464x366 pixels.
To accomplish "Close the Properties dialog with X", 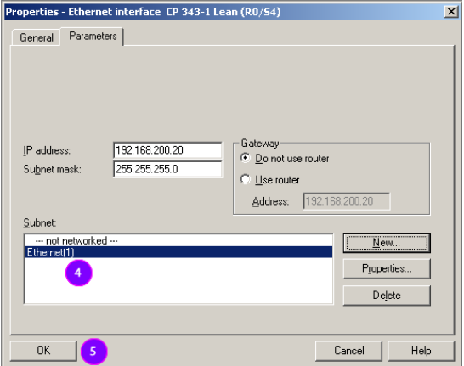I will tap(451, 12).
